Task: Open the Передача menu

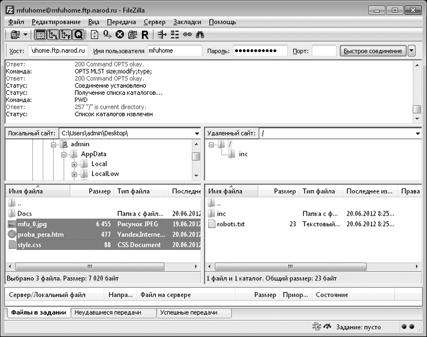Action: point(121,22)
